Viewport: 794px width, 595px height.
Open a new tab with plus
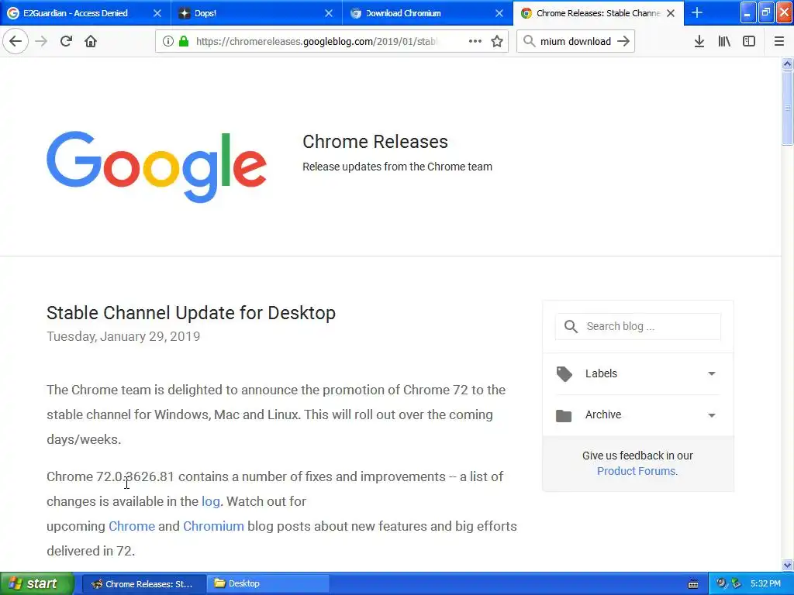click(697, 12)
